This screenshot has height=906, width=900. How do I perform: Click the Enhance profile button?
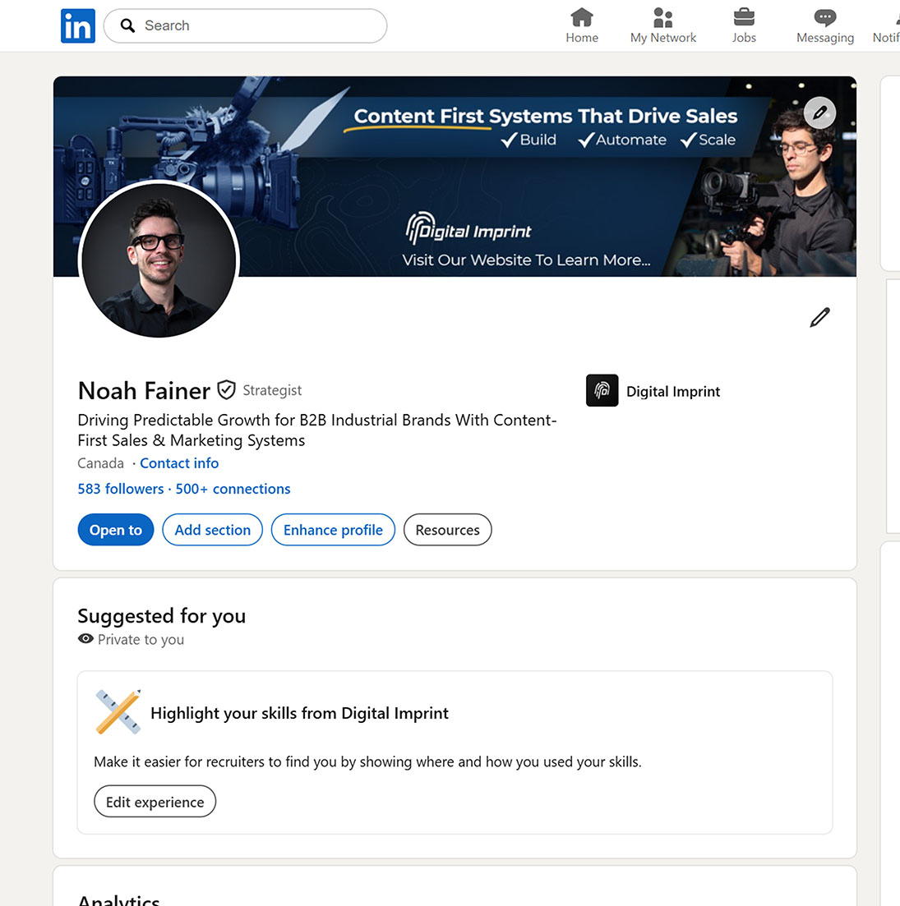[333, 530]
